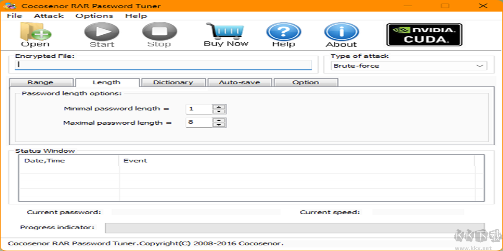Click the Stop icon in toolbar
This screenshot has width=503, height=251.
pos(159,31)
